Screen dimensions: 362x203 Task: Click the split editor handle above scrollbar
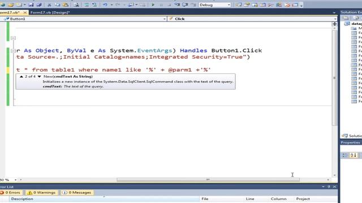pos(334,24)
